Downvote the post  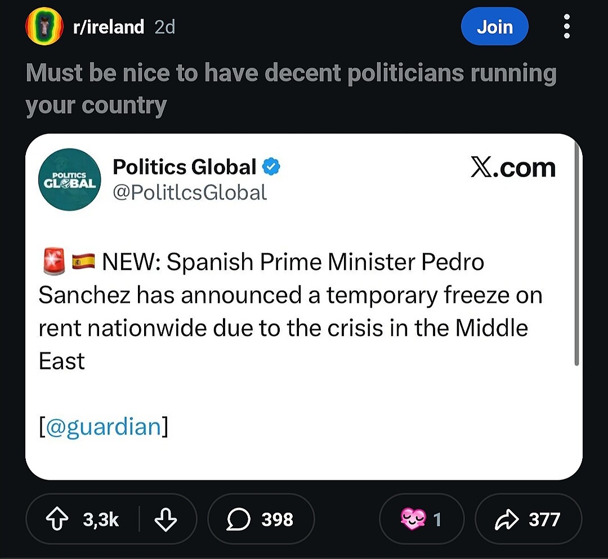click(x=164, y=520)
